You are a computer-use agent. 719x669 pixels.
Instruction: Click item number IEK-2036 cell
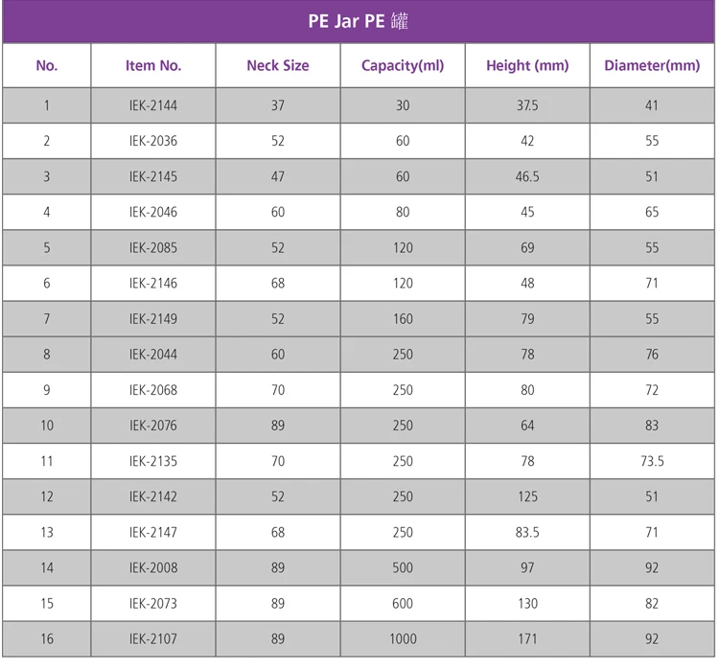[153, 141]
